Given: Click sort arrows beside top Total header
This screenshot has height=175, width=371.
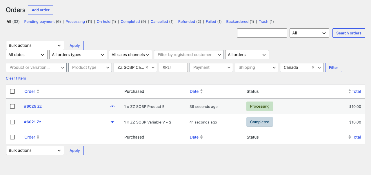Looking at the screenshot, I should [x=350, y=91].
